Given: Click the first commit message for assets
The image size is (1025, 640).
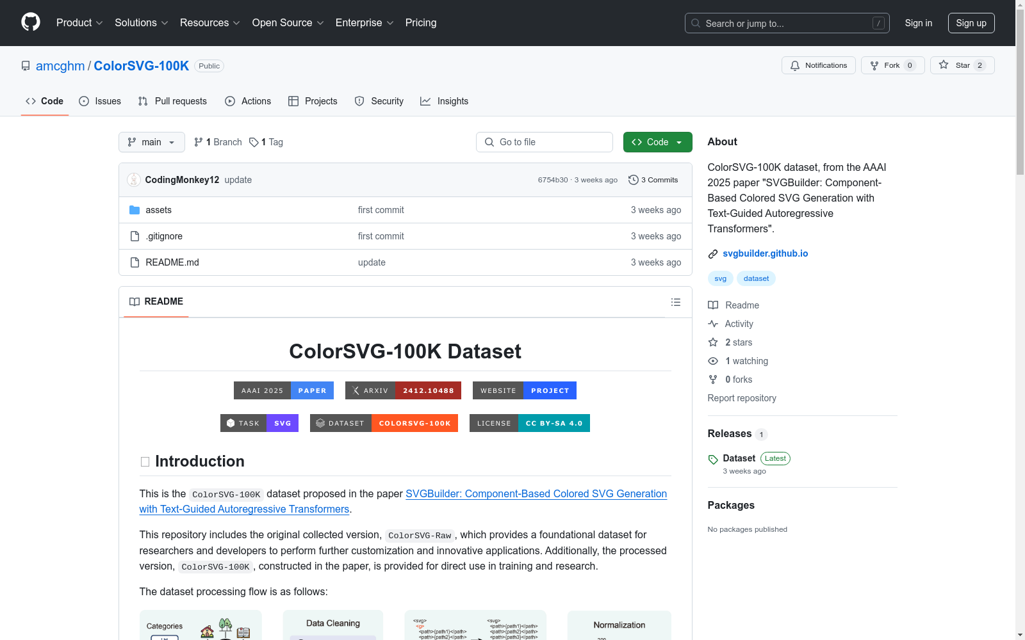Looking at the screenshot, I should tap(381, 210).
